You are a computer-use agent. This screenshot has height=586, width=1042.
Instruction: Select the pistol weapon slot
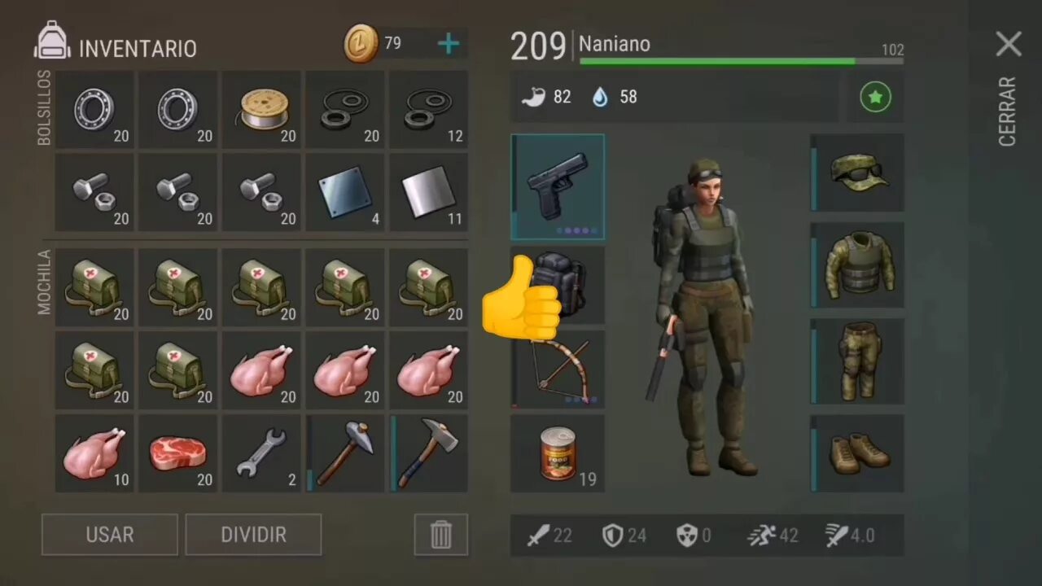click(558, 187)
